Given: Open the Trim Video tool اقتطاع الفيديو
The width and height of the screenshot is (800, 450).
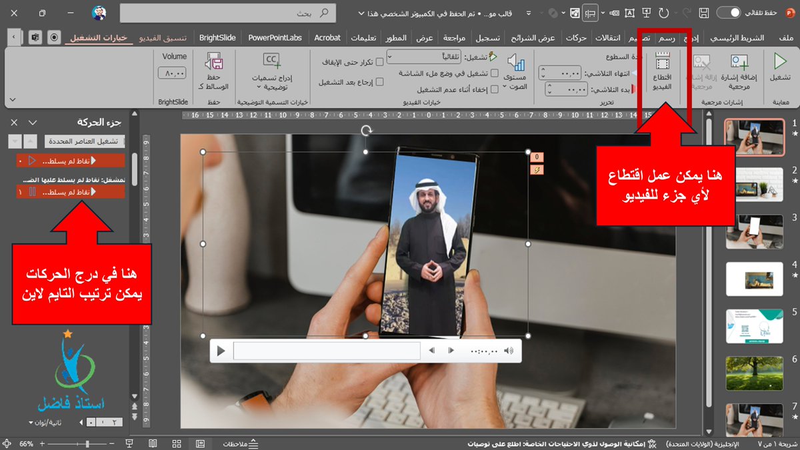Looking at the screenshot, I should tap(662, 71).
